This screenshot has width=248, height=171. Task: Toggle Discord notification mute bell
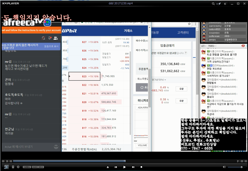pos(43,38)
